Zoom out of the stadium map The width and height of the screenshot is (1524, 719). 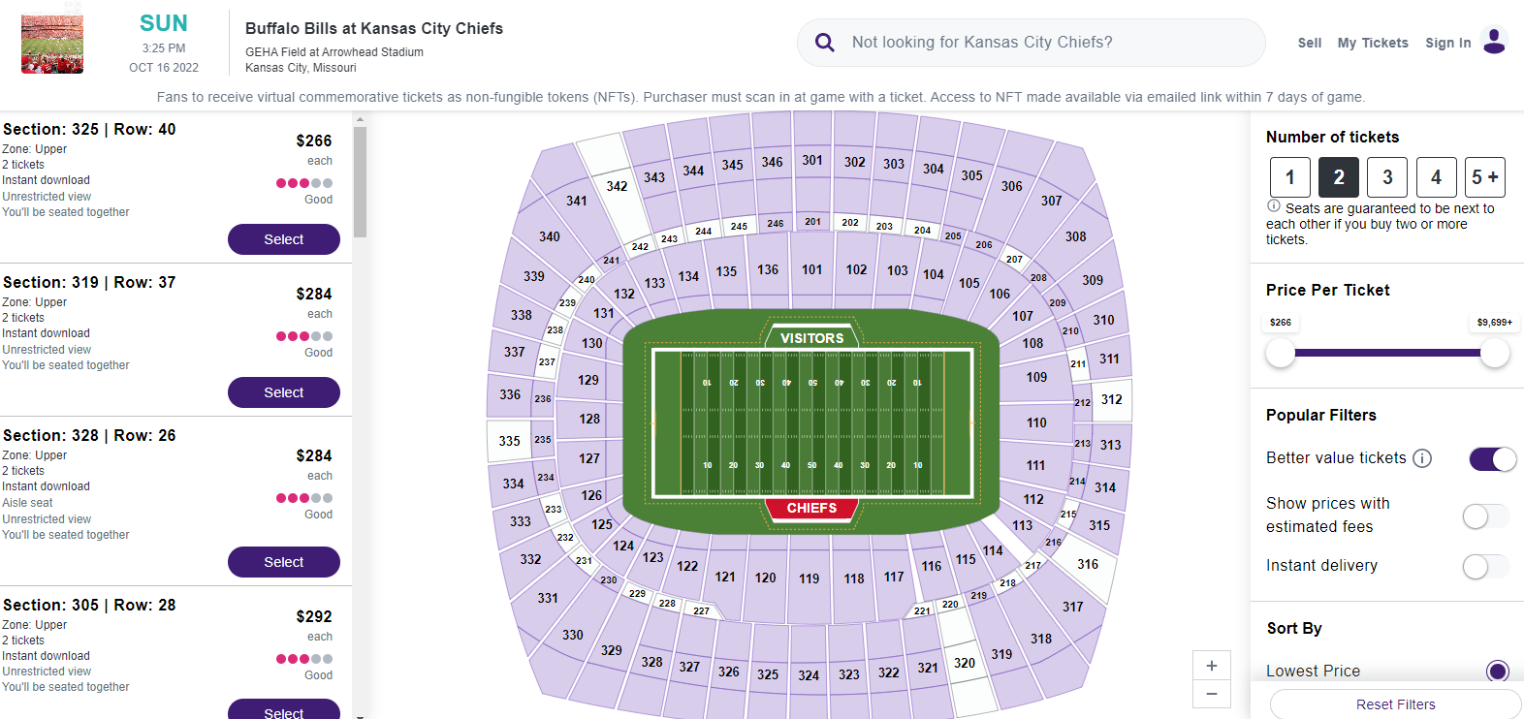pyautogui.click(x=1211, y=694)
